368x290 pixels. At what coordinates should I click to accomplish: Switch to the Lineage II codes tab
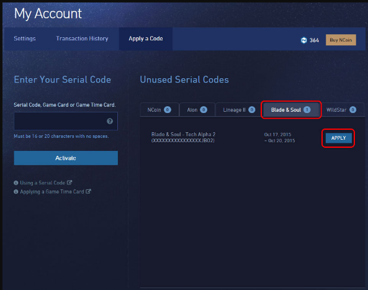click(x=239, y=110)
